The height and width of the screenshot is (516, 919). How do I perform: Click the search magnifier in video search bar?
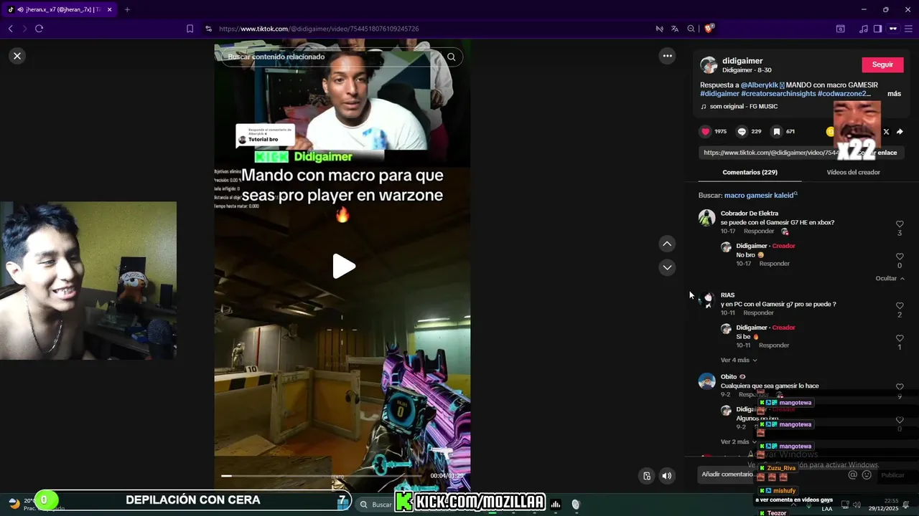451,57
